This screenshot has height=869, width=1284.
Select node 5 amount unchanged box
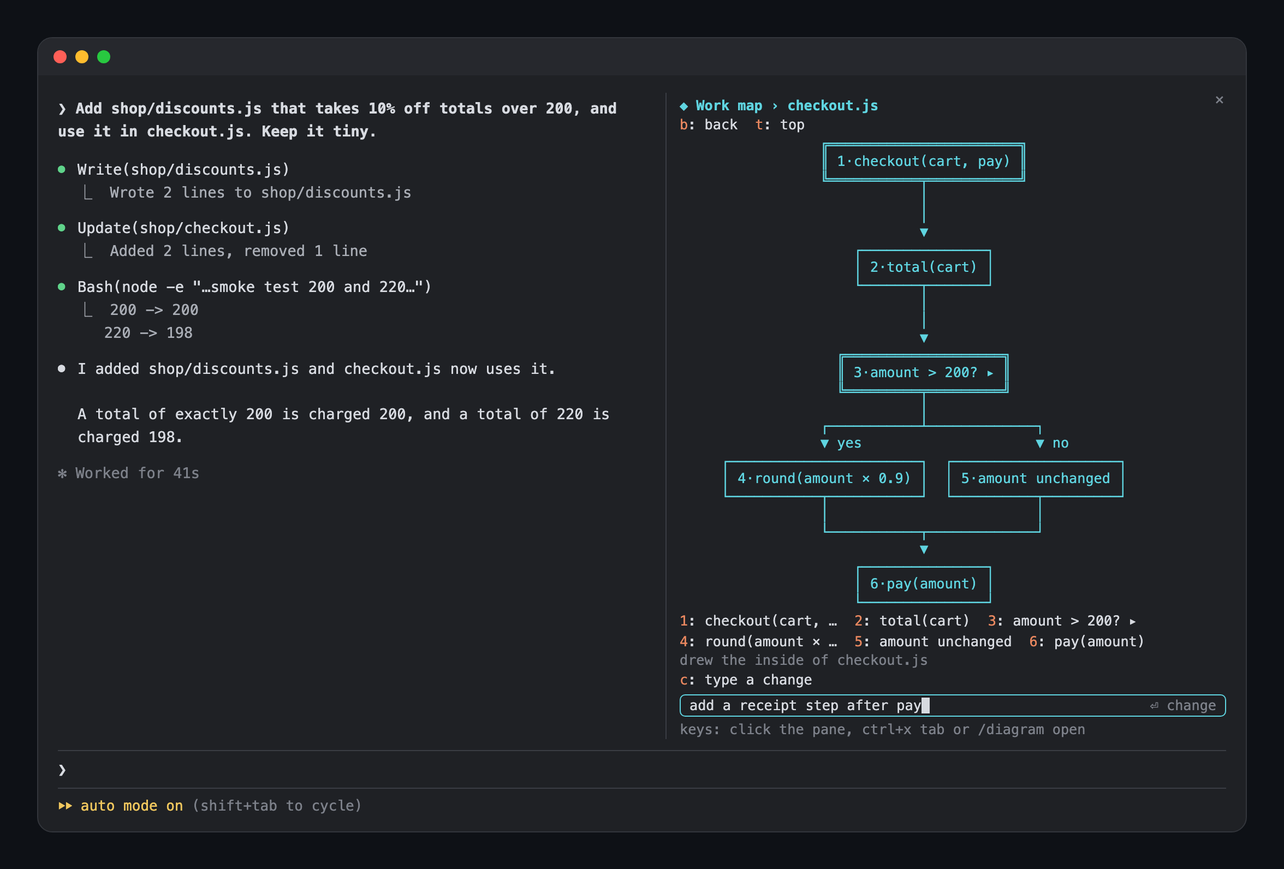1035,479
